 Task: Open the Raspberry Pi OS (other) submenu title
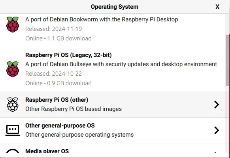tap(57, 100)
